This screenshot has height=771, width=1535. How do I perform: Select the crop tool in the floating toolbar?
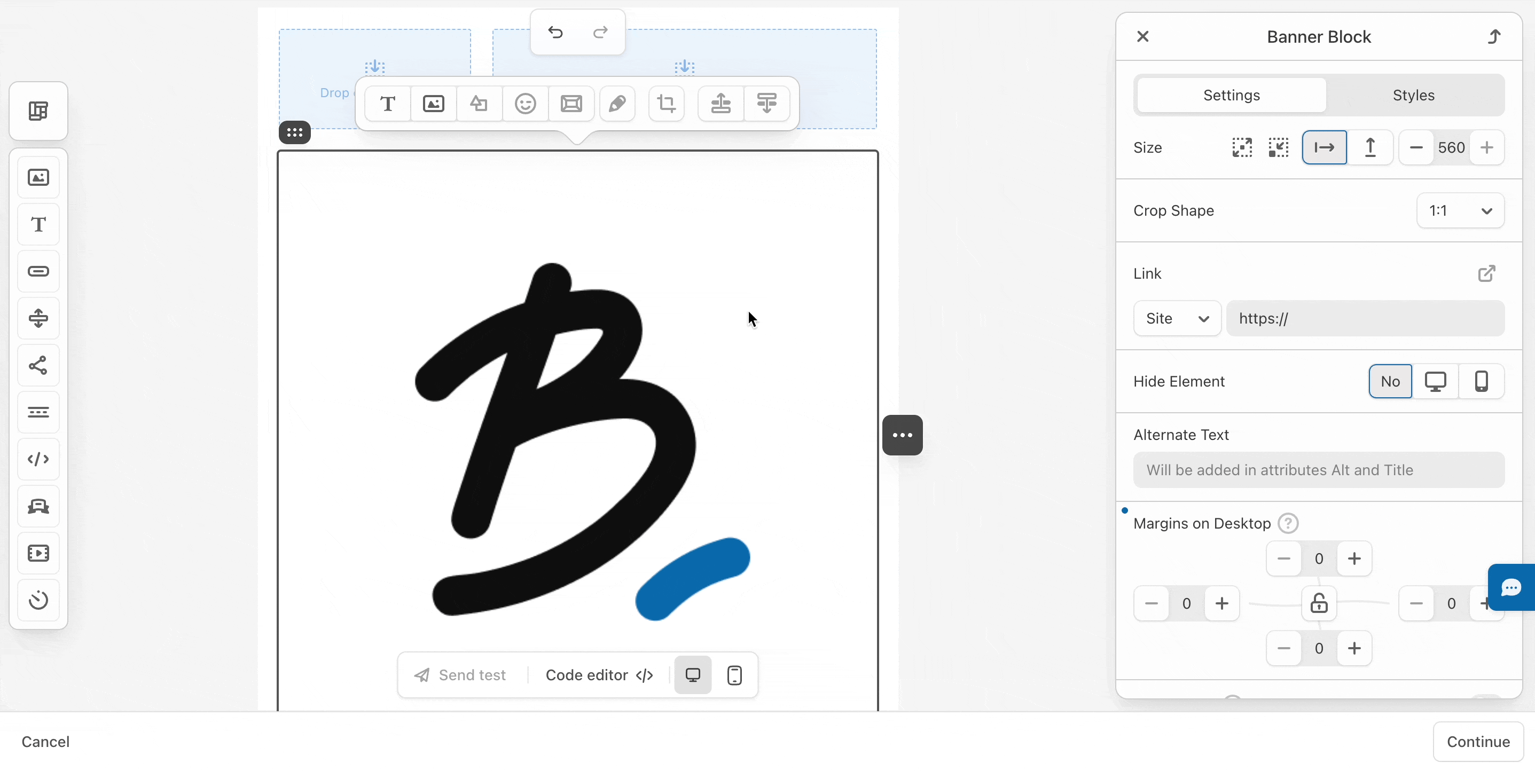pos(666,104)
